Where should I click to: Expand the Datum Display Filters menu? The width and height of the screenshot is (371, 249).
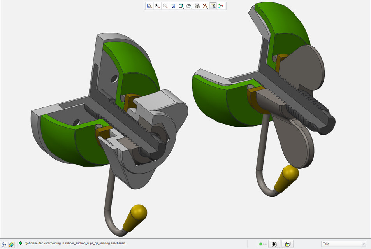(x=205, y=6)
